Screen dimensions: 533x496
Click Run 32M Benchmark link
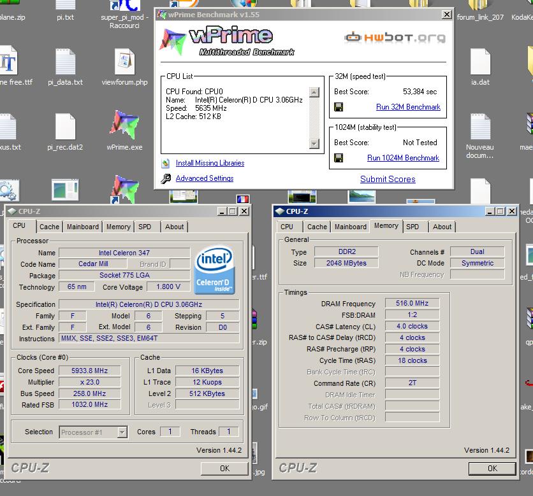(x=408, y=107)
